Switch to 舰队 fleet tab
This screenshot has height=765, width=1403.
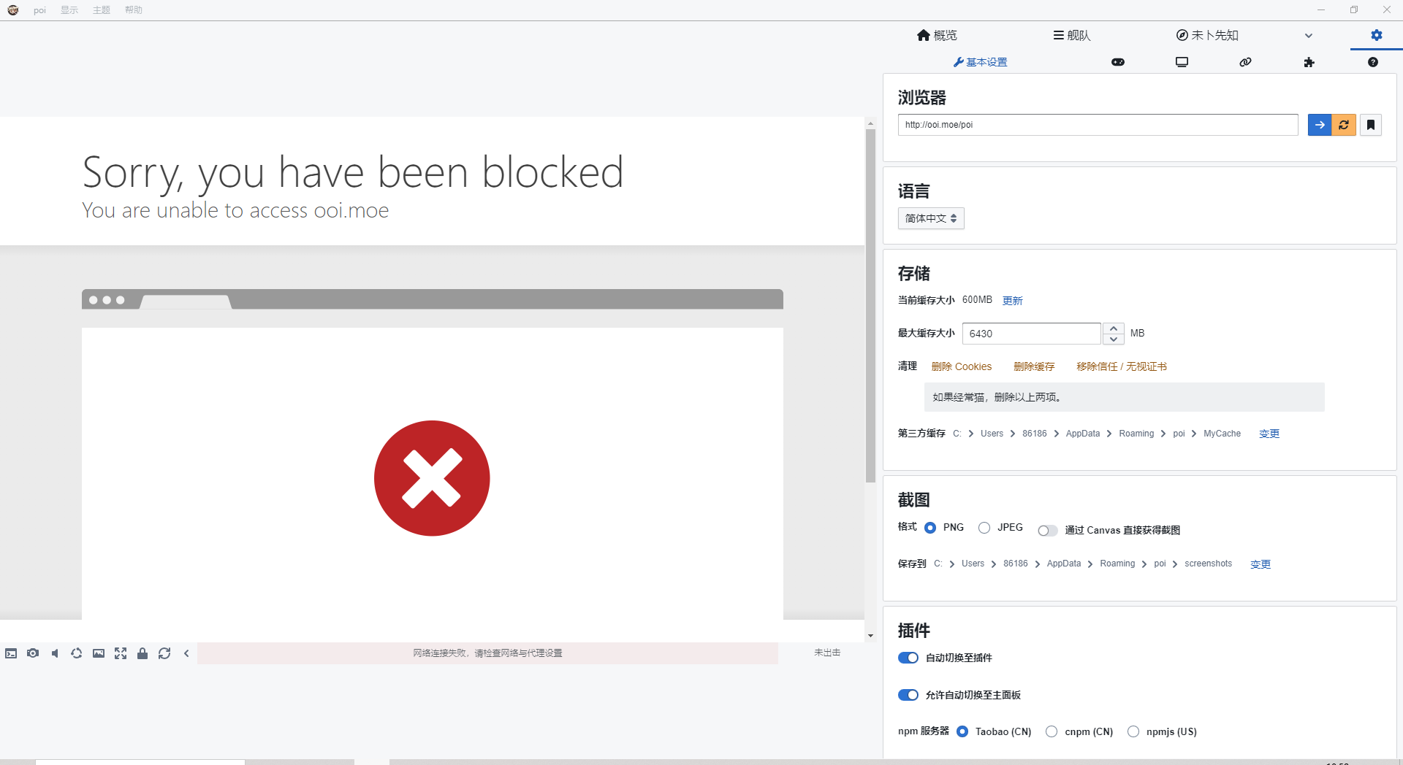tap(1072, 35)
